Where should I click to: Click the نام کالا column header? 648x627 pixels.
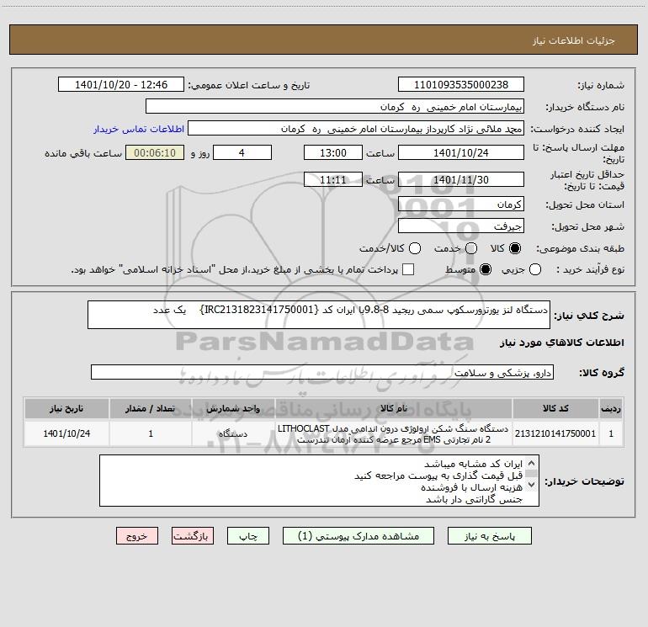[394, 408]
